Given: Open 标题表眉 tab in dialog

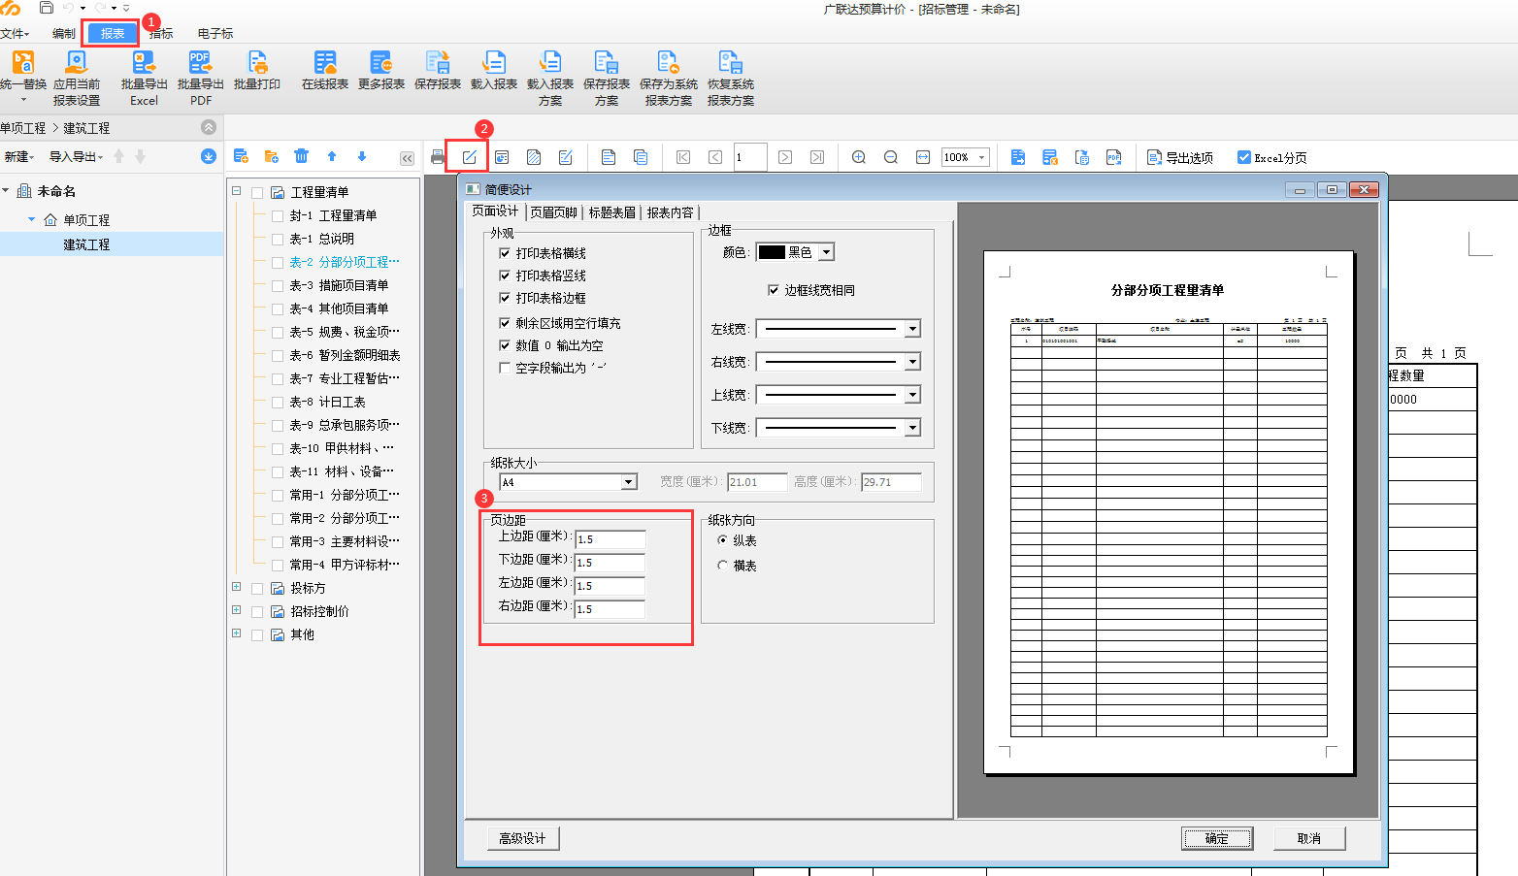Looking at the screenshot, I should tap(611, 212).
